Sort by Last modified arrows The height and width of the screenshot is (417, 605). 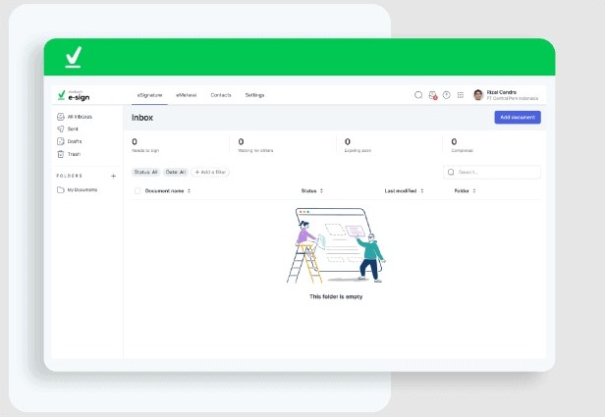tap(422, 190)
